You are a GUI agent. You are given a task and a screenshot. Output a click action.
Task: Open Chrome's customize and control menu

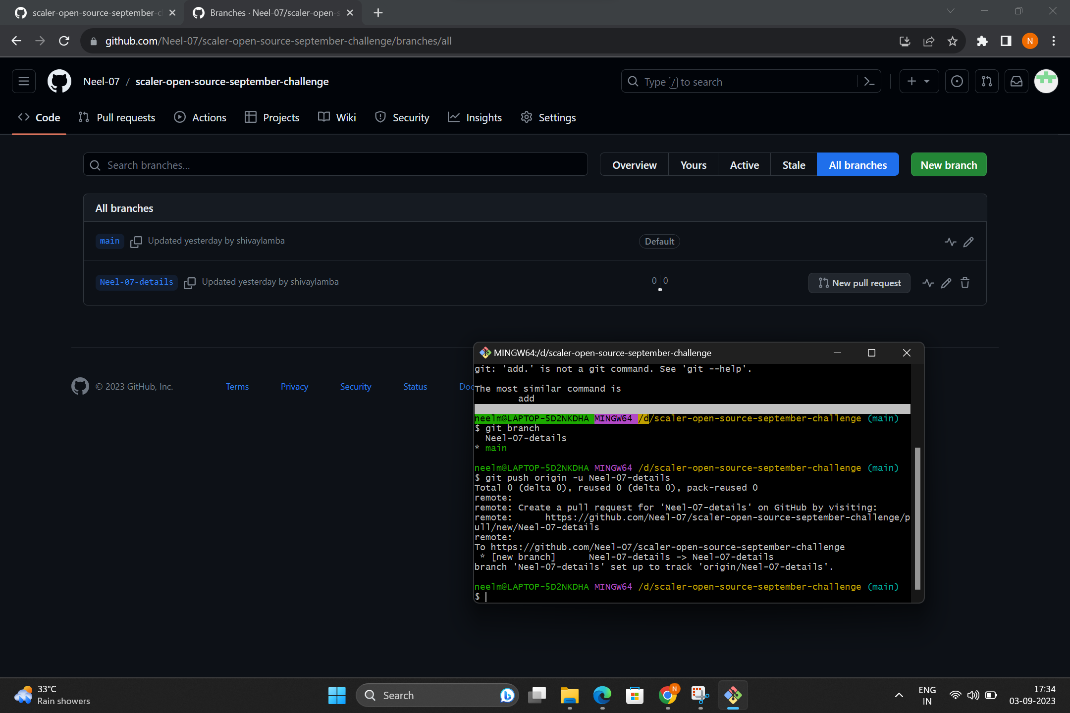(x=1053, y=41)
